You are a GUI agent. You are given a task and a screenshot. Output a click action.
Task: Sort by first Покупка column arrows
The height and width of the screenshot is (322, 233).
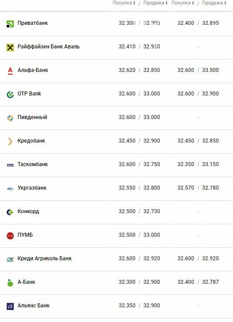[134, 3]
